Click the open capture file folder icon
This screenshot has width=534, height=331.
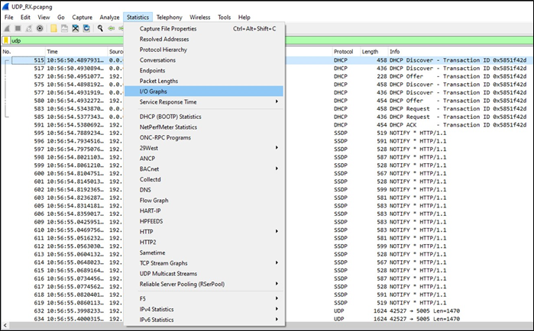pos(53,28)
